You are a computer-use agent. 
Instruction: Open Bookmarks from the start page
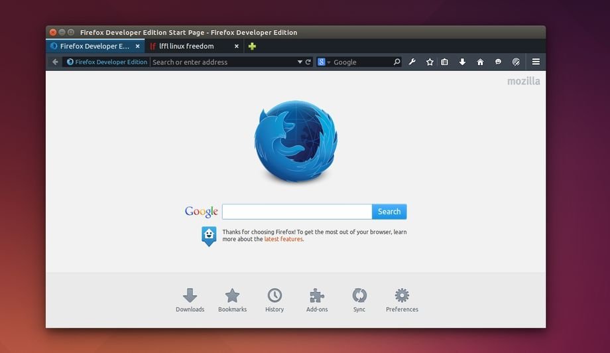pos(232,301)
